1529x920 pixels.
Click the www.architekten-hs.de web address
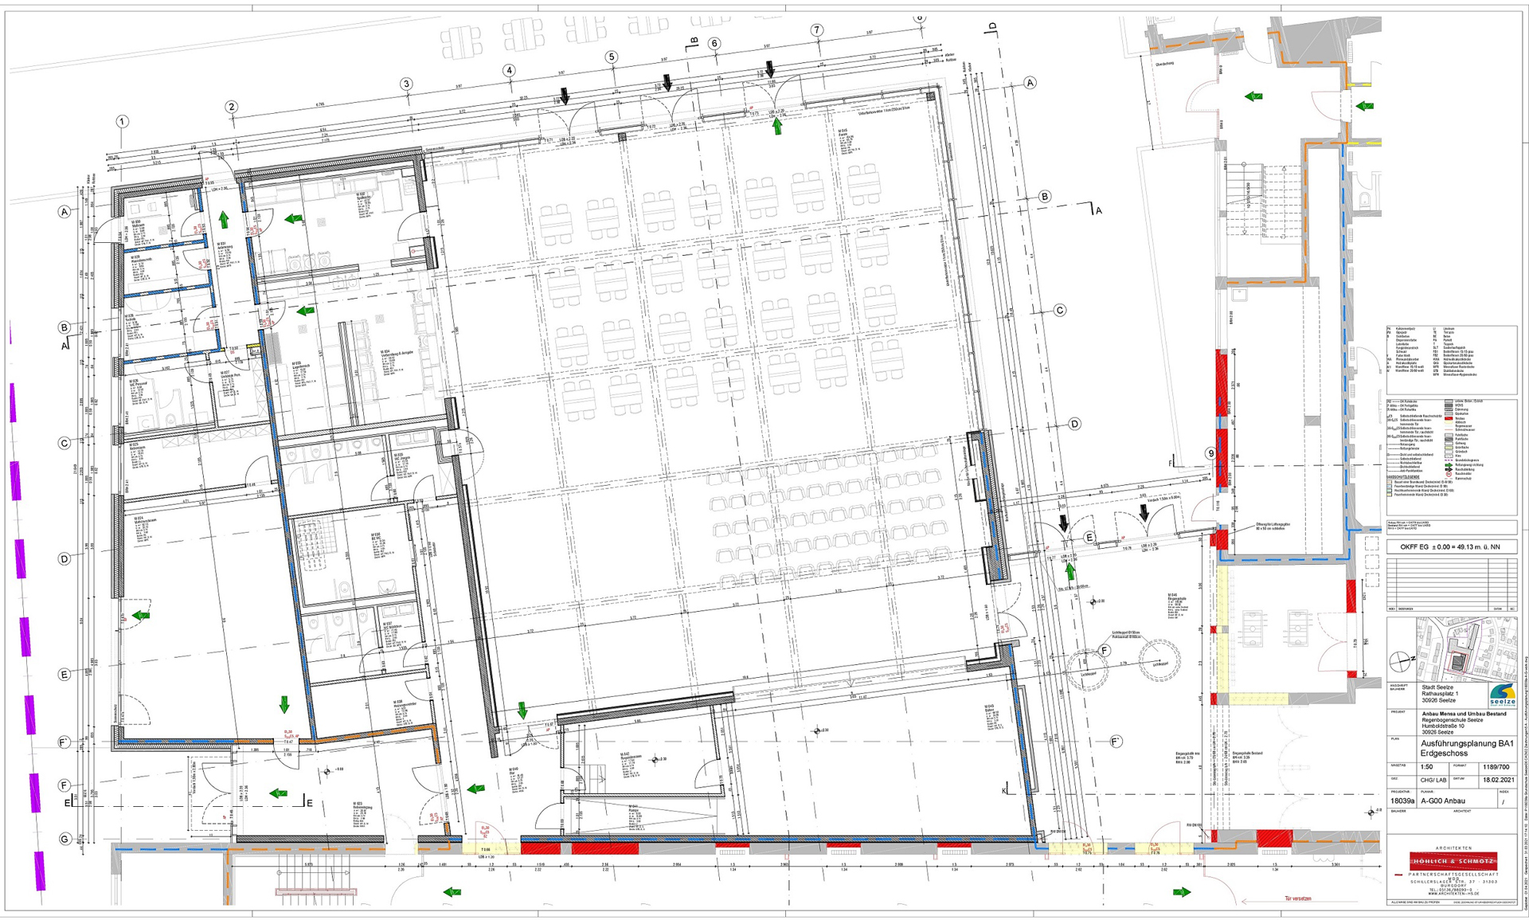tap(1453, 894)
